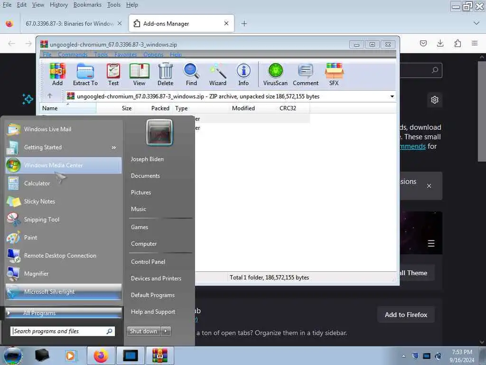
Task: Click the Add button in WinRAR toolbar
Action: pyautogui.click(x=57, y=75)
